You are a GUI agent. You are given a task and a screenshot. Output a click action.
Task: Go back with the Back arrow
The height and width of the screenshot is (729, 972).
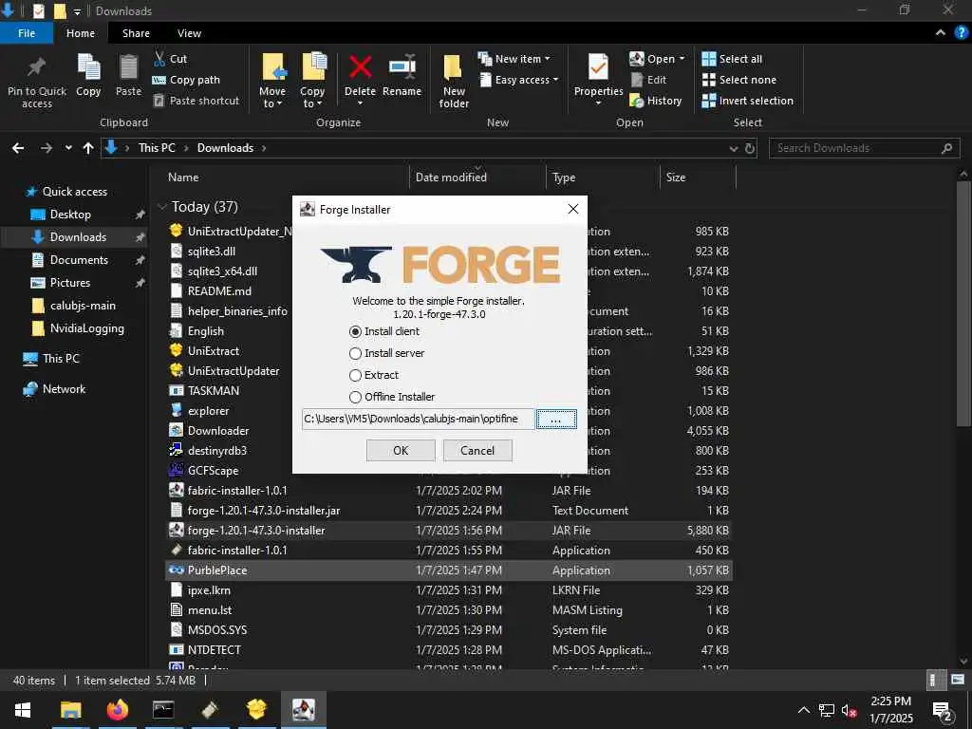point(18,148)
